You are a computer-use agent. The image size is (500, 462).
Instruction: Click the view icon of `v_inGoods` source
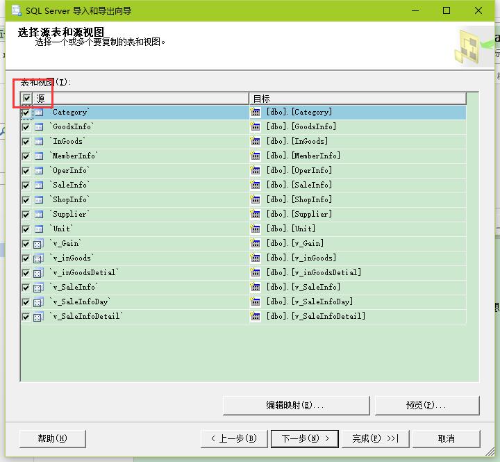38,258
